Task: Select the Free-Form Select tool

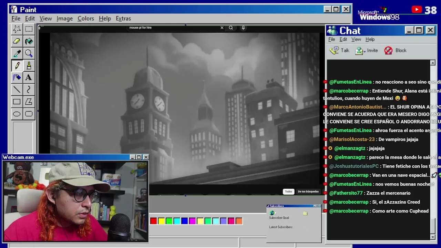Action: [17, 29]
